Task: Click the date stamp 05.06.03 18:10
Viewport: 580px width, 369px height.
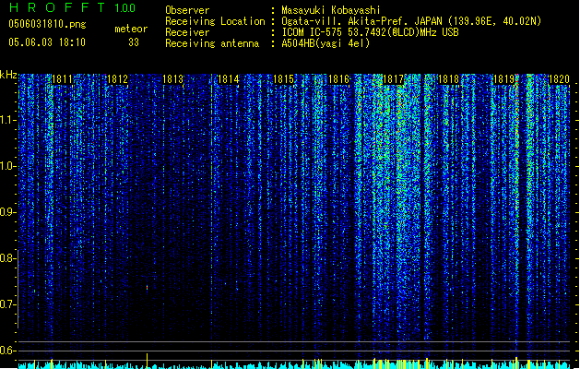Action: 47,42
